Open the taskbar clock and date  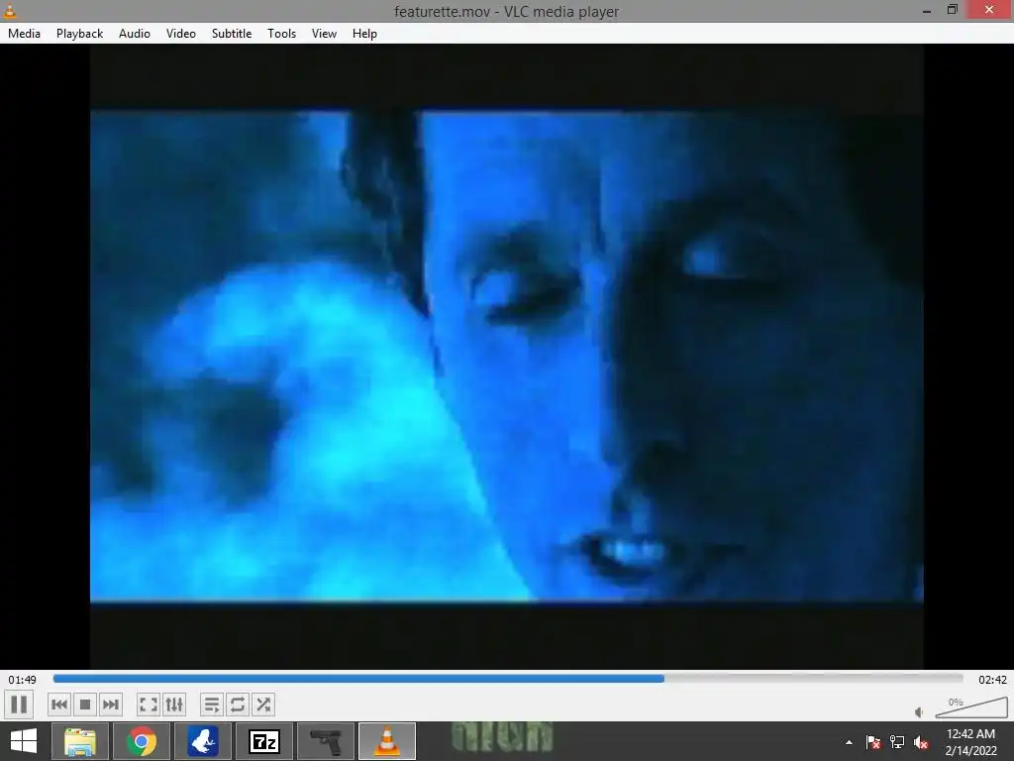click(x=970, y=742)
